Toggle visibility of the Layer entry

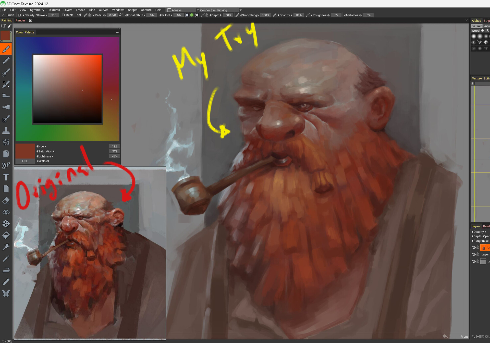click(474, 254)
